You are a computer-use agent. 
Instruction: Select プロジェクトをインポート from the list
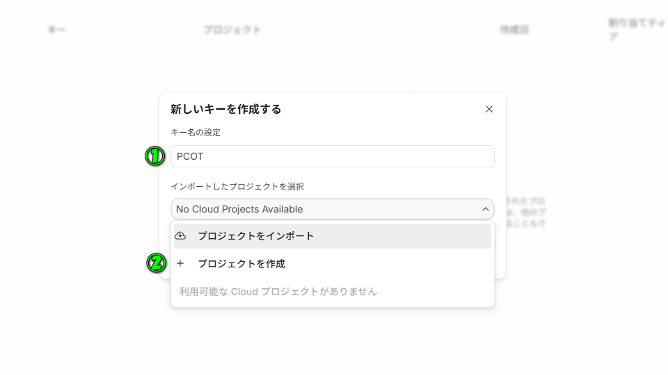tap(255, 236)
